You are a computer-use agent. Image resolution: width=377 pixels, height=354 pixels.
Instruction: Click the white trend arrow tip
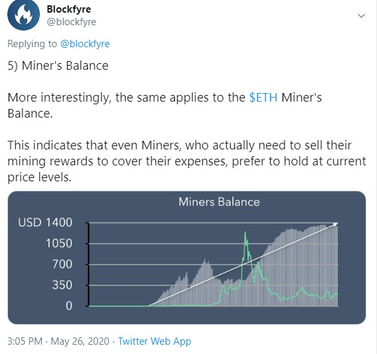336,224
